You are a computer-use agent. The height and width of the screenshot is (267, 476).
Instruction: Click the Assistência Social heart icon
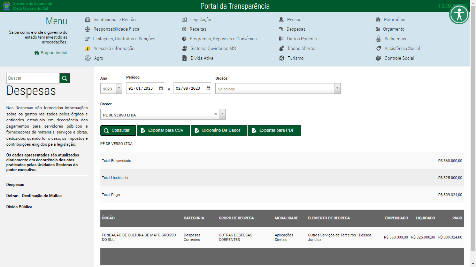tap(378, 49)
